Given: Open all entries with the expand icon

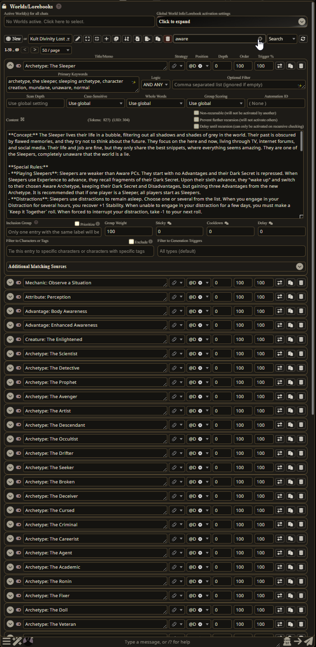Looking at the screenshot, I should (x=87, y=39).
